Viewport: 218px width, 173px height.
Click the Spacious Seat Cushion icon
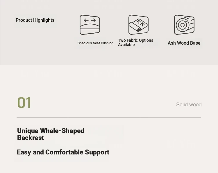[90, 25]
